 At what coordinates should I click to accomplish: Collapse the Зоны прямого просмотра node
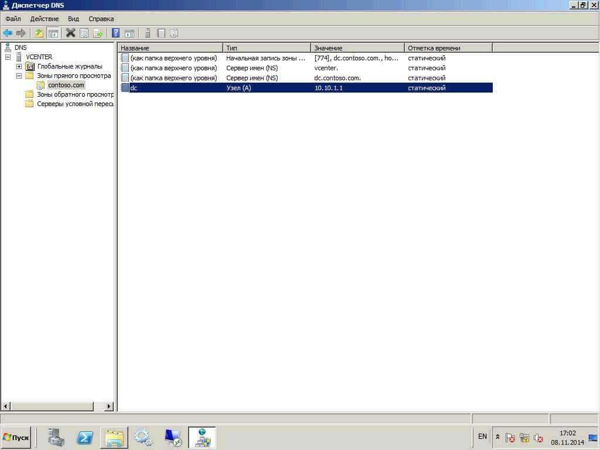19,76
